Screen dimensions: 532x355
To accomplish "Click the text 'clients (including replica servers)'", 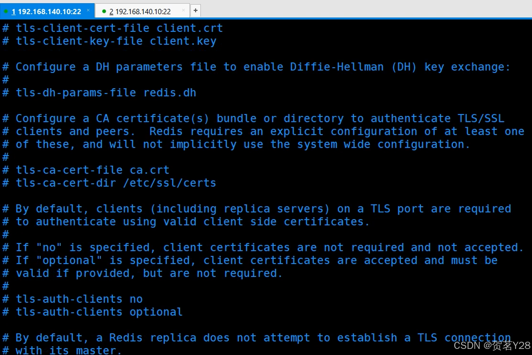I will 213,209.
